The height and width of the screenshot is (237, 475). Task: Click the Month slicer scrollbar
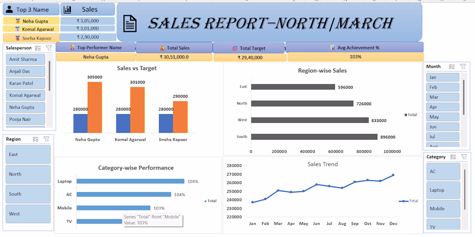(463, 97)
